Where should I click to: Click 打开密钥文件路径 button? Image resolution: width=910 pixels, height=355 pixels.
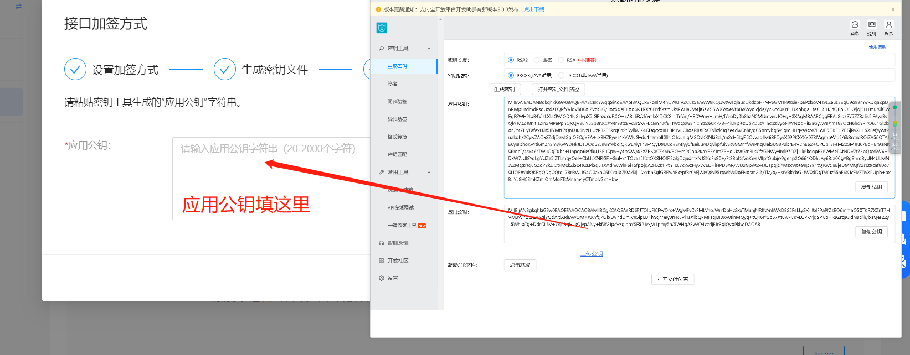[x=558, y=89]
